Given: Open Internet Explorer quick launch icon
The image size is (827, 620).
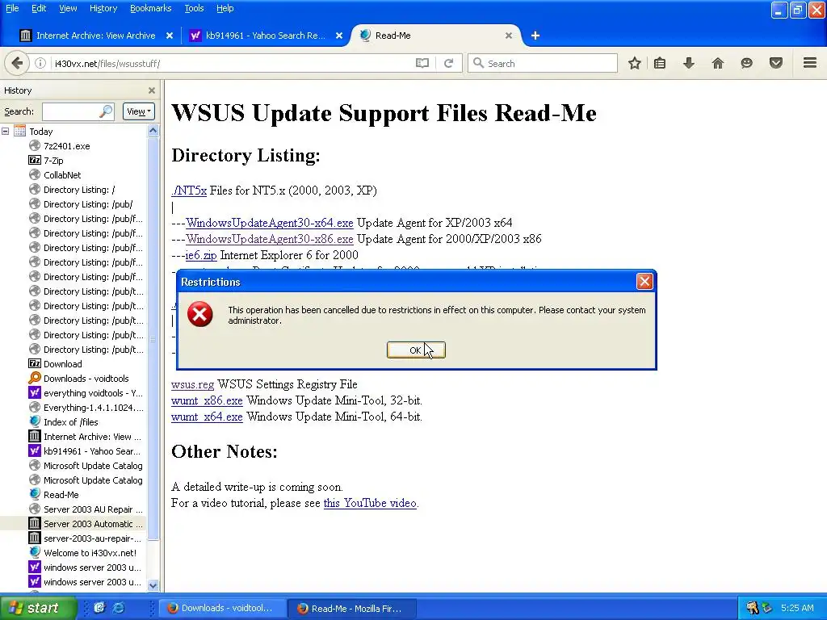Looking at the screenshot, I should 119,607.
